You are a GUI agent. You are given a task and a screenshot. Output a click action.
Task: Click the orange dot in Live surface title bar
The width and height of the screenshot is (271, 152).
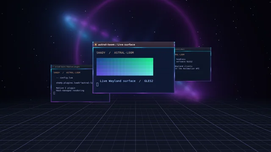click(96, 45)
